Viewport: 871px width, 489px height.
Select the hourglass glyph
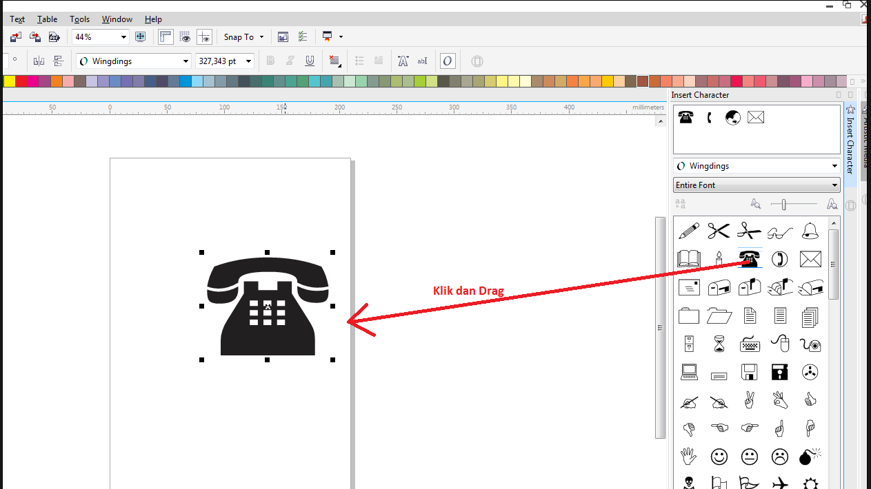tap(719, 344)
